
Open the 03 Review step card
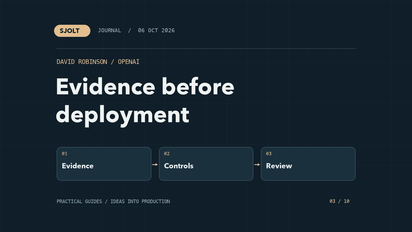(x=308, y=164)
